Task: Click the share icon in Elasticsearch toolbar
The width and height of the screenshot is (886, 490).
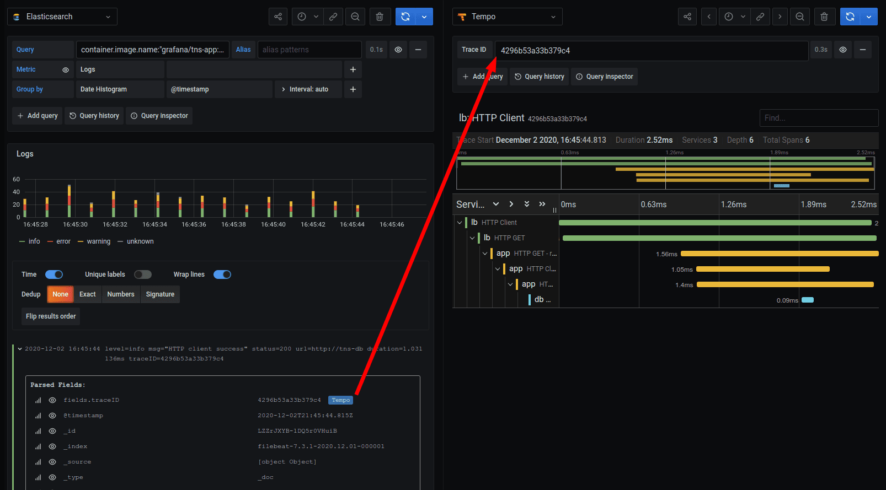Action: (x=278, y=17)
